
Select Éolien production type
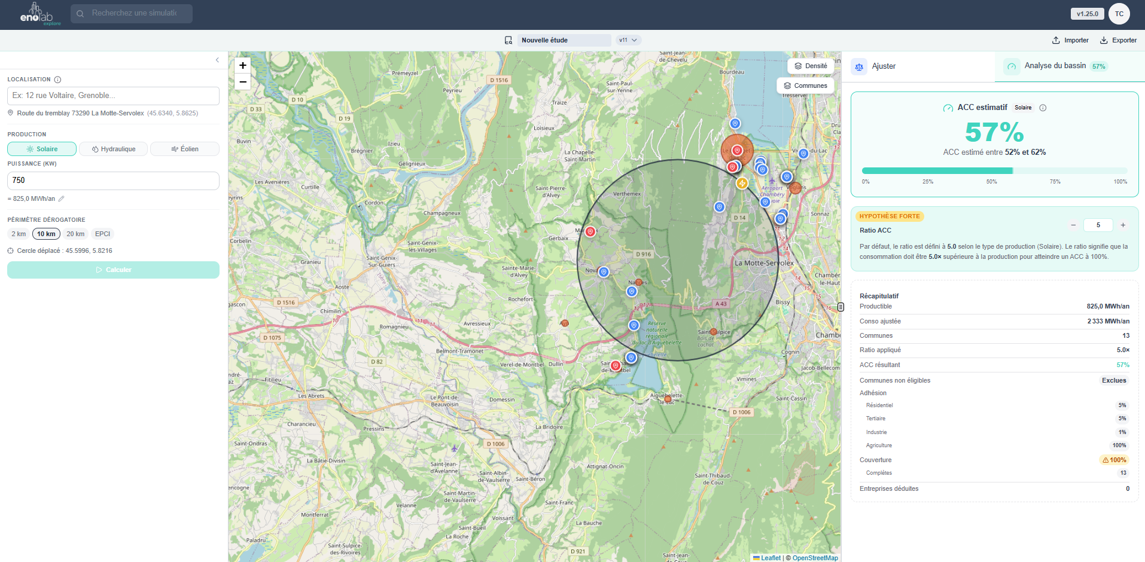pos(184,149)
